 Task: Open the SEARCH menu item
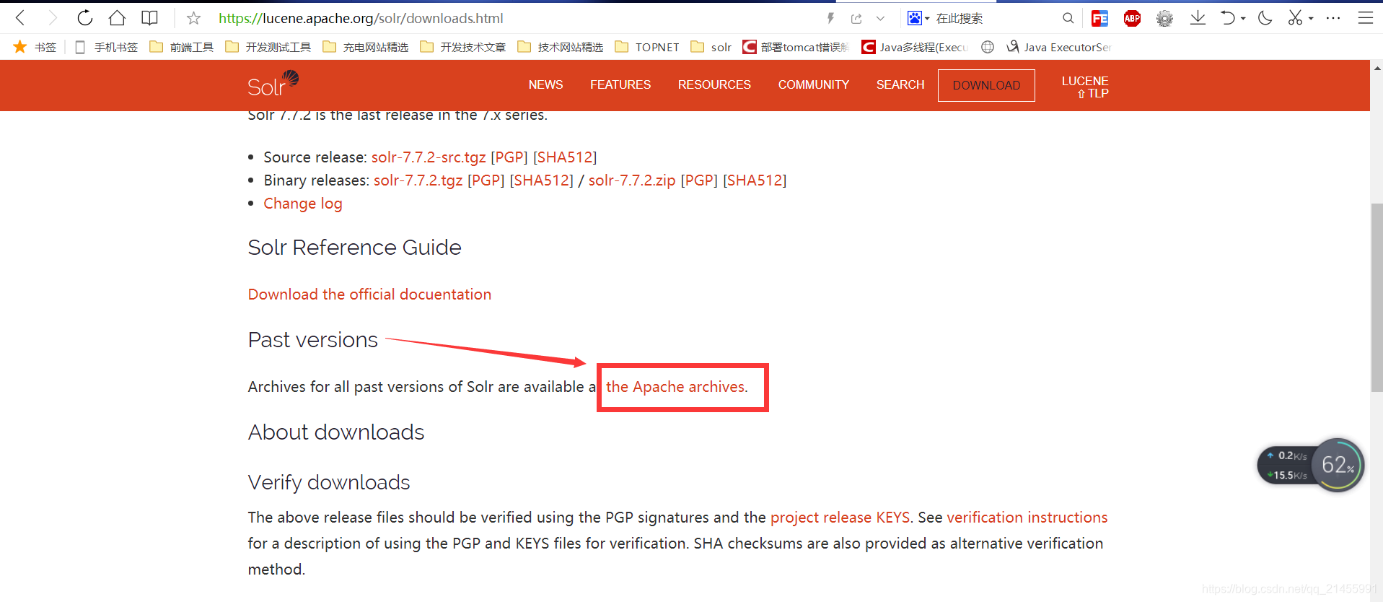point(900,85)
